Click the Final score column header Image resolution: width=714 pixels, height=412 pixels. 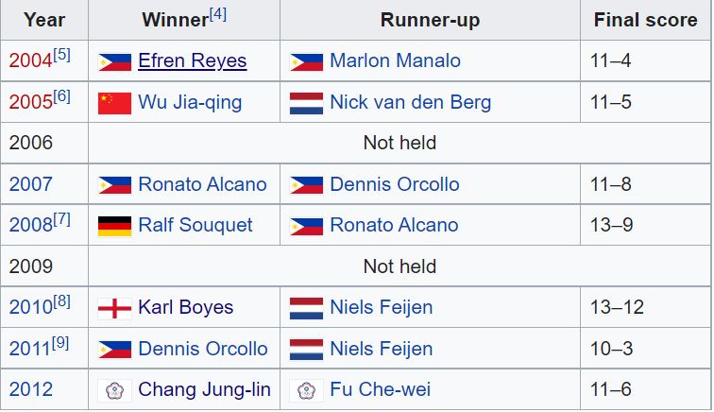click(x=643, y=20)
